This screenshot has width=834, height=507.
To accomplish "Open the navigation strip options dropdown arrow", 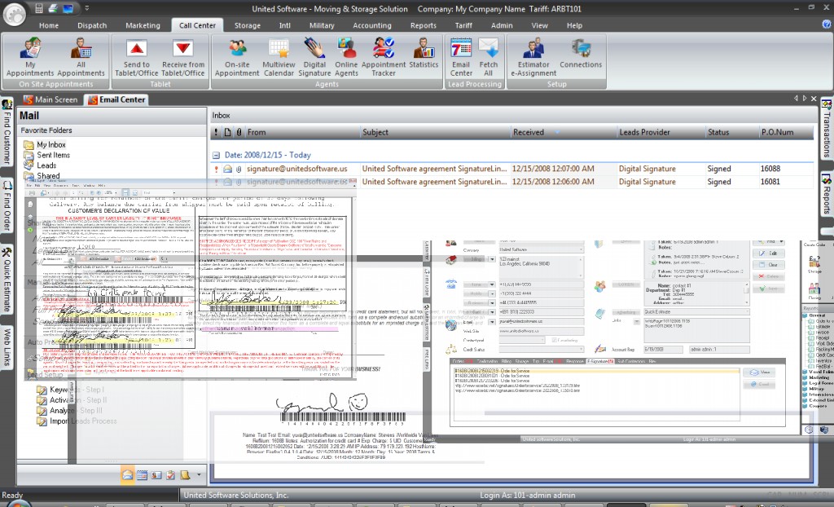I will pyautogui.click(x=199, y=474).
